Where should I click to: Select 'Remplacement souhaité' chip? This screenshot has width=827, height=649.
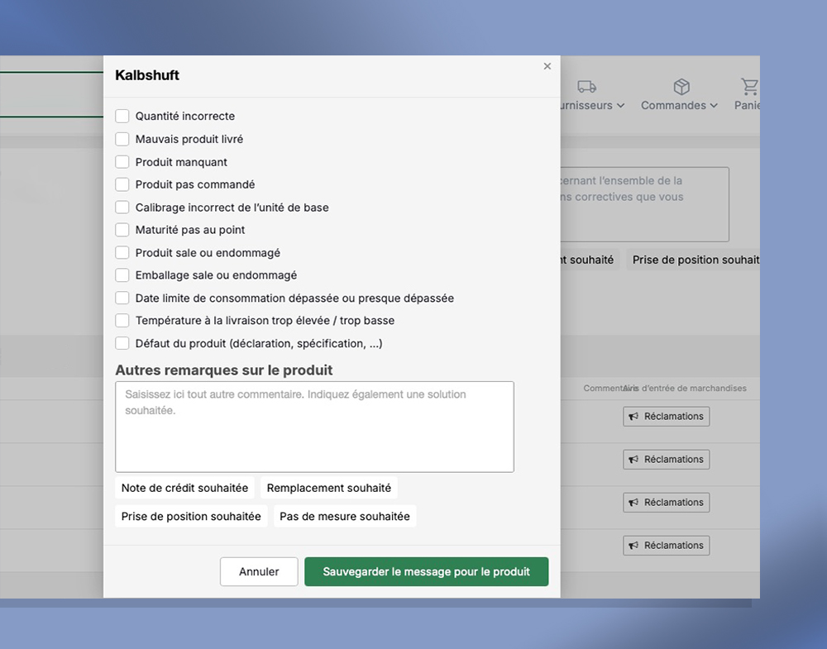[328, 489]
